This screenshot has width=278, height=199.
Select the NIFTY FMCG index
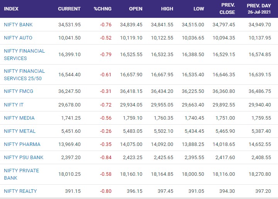(x=19, y=91)
